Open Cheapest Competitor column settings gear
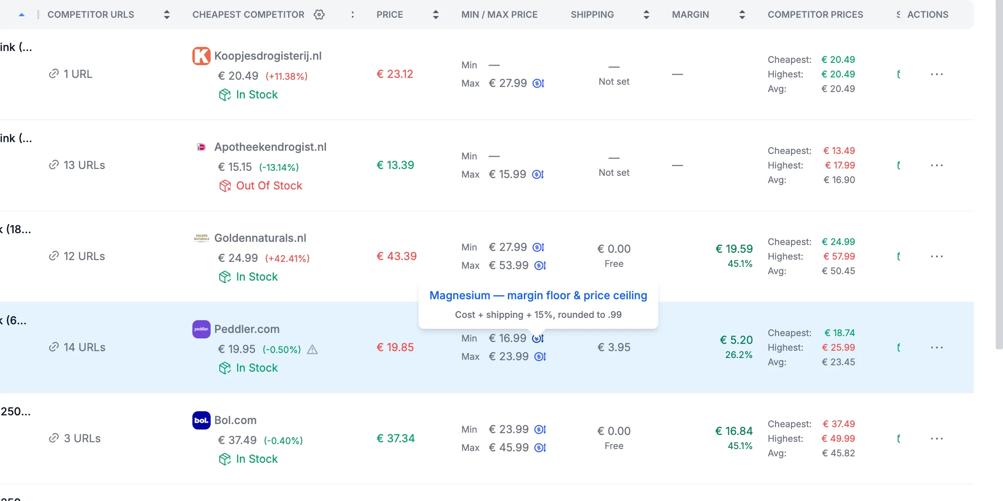Viewport: 1003px width, 501px height. [x=319, y=15]
